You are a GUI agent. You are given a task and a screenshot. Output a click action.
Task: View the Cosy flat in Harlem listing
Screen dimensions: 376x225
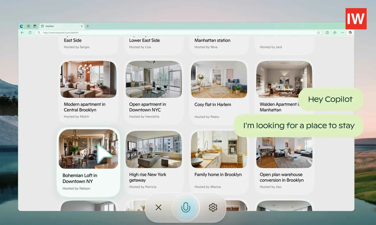tap(219, 79)
